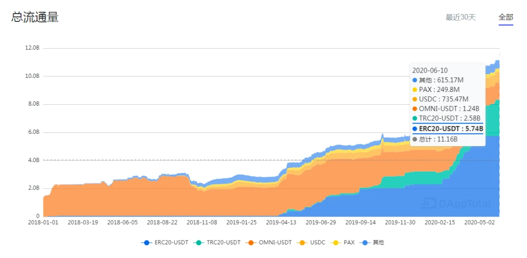Click the ERC20-USDT 5.74B tooltip row
This screenshot has height=258, width=527.
coord(447,129)
